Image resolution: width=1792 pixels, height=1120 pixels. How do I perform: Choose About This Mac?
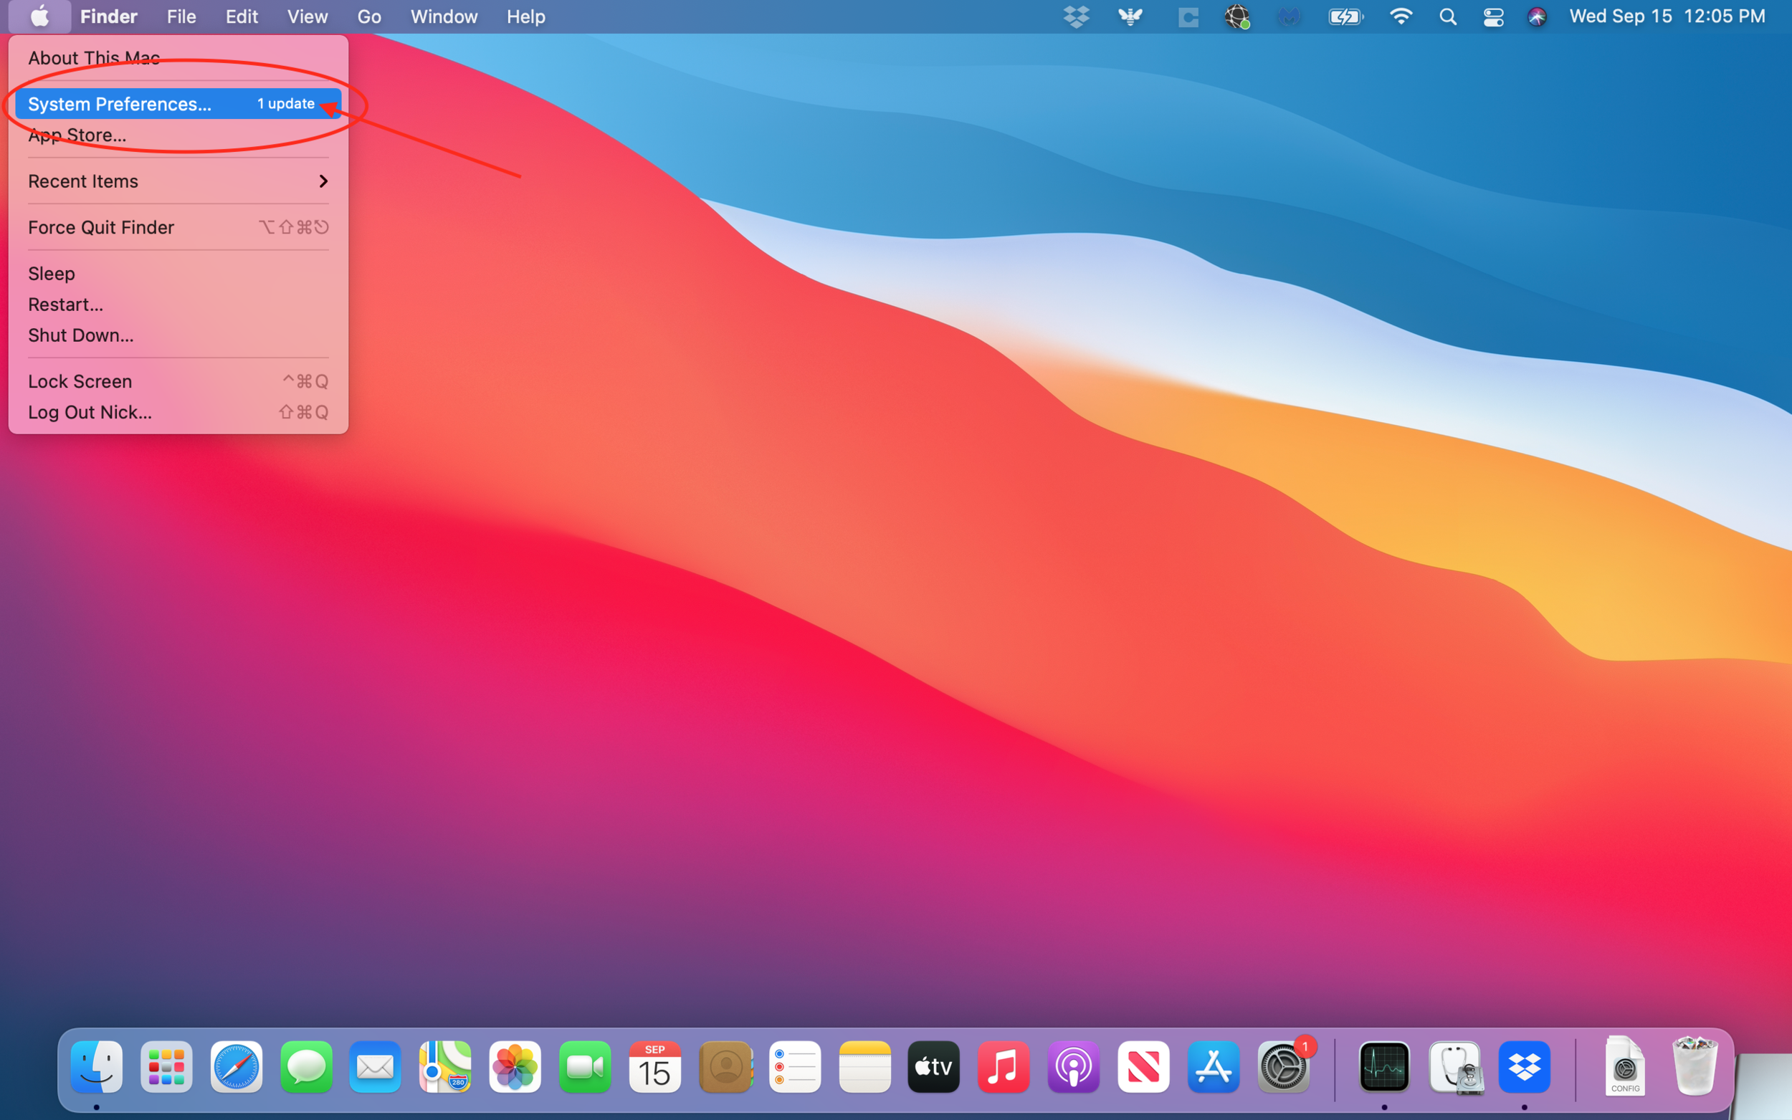(x=178, y=58)
